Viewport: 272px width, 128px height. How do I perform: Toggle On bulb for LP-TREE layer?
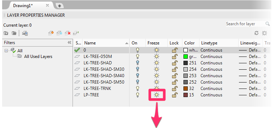(x=138, y=95)
